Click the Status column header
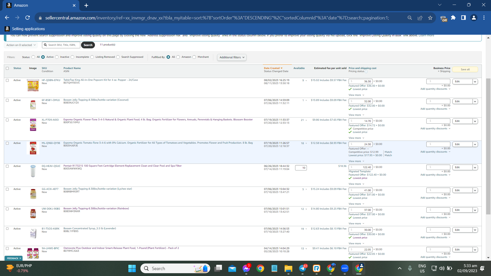Image resolution: width=491 pixels, height=276 pixels. coord(17,68)
